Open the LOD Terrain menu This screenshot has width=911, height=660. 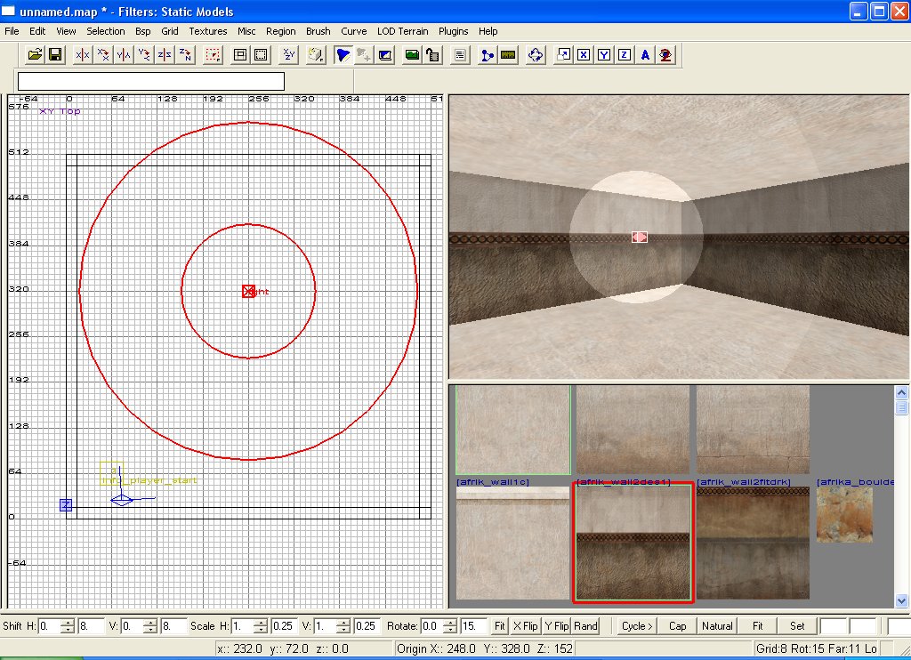tap(402, 31)
